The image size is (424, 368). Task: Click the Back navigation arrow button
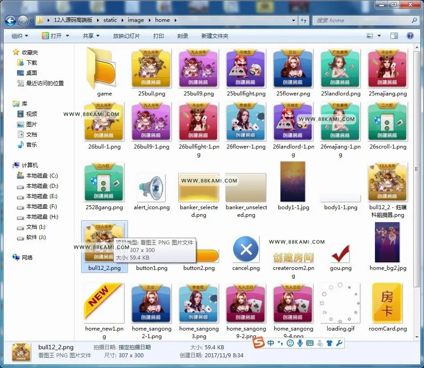click(10, 21)
